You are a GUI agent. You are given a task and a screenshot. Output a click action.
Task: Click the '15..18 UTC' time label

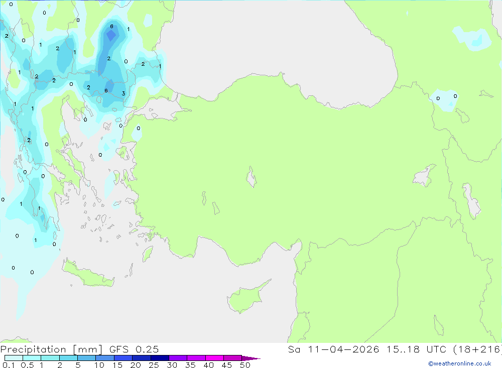(x=416, y=349)
